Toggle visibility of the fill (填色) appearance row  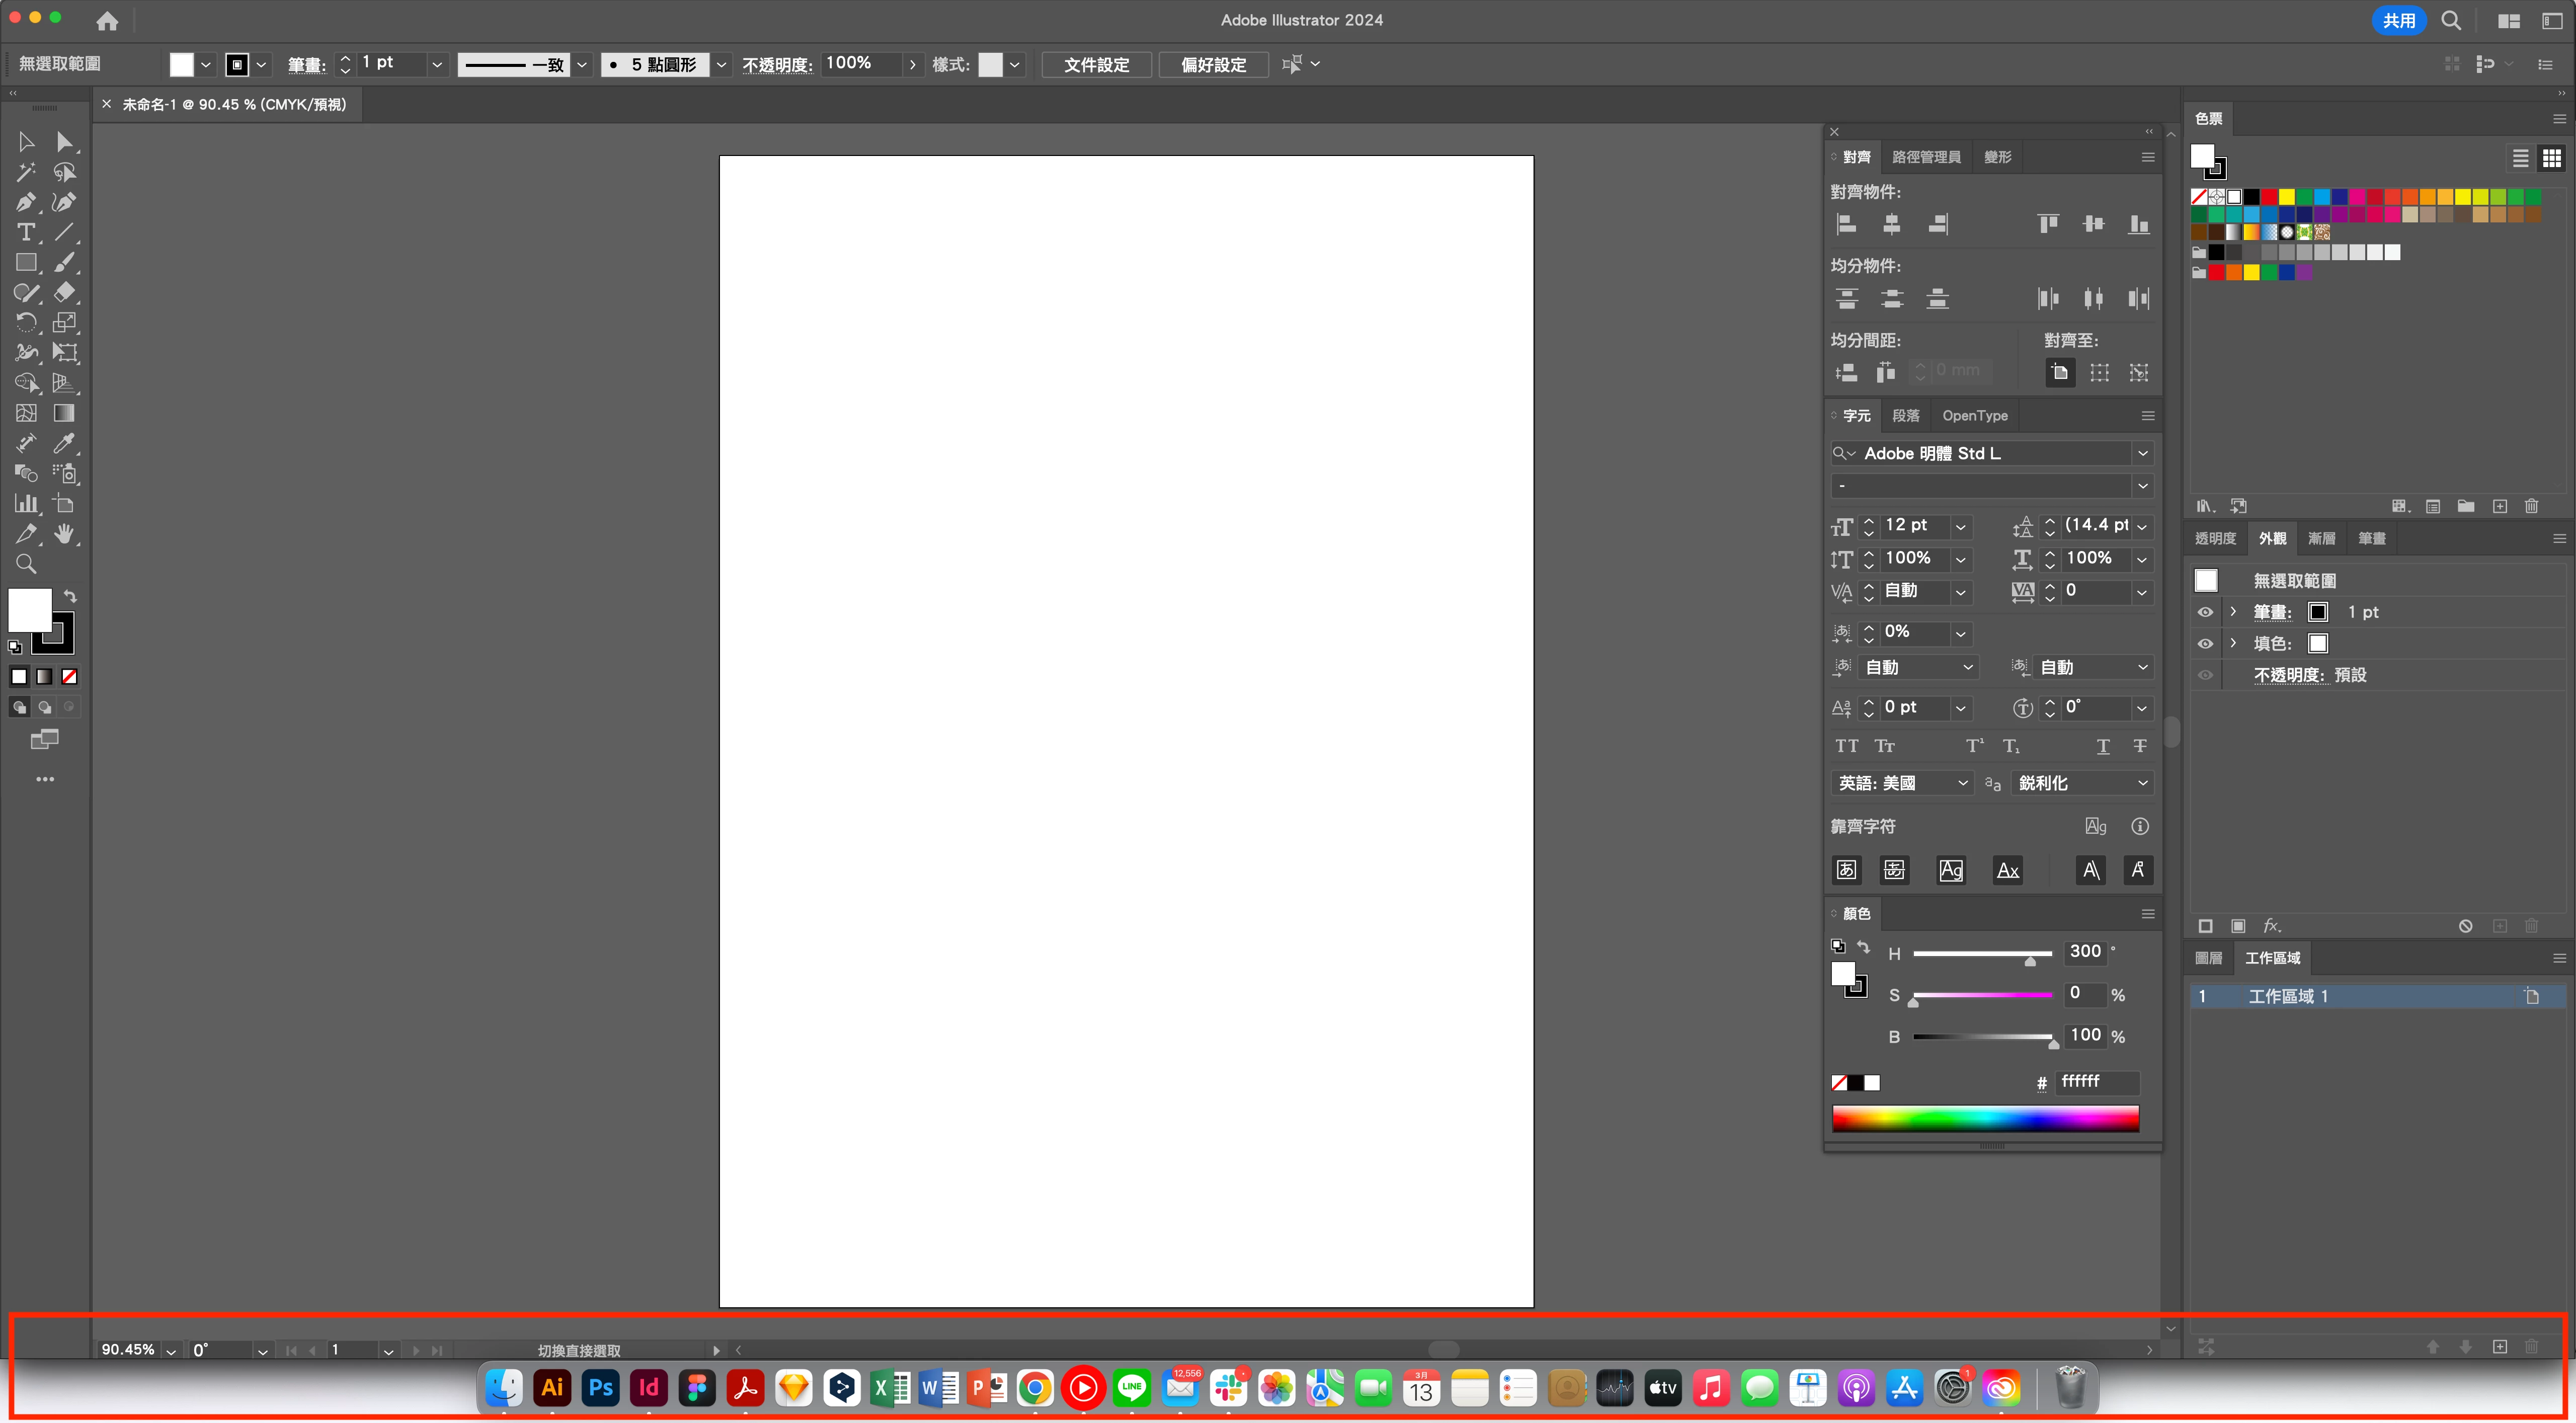pyautogui.click(x=2205, y=643)
